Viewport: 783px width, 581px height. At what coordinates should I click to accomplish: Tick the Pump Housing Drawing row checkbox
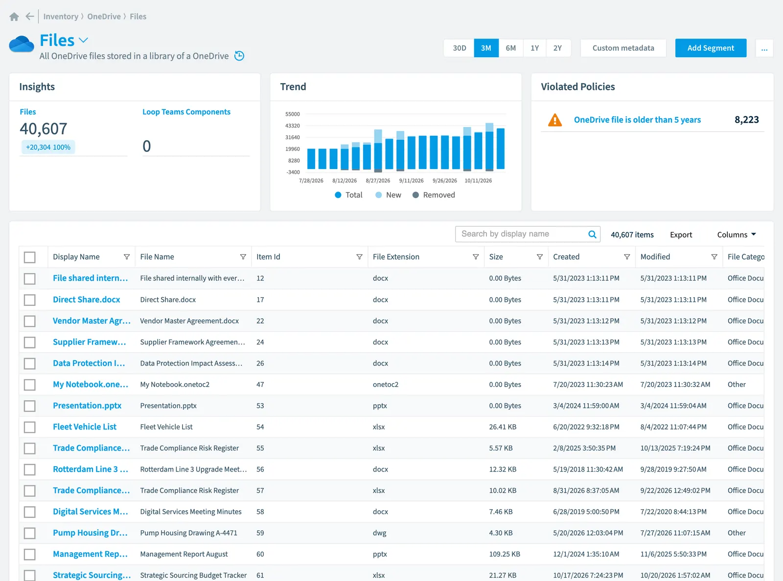click(x=30, y=533)
